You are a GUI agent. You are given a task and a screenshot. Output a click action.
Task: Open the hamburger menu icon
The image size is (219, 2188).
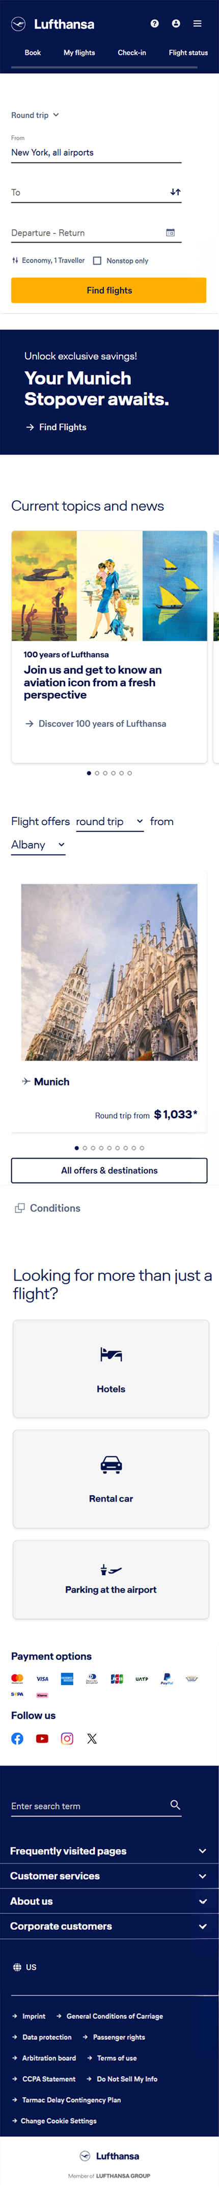click(x=197, y=24)
